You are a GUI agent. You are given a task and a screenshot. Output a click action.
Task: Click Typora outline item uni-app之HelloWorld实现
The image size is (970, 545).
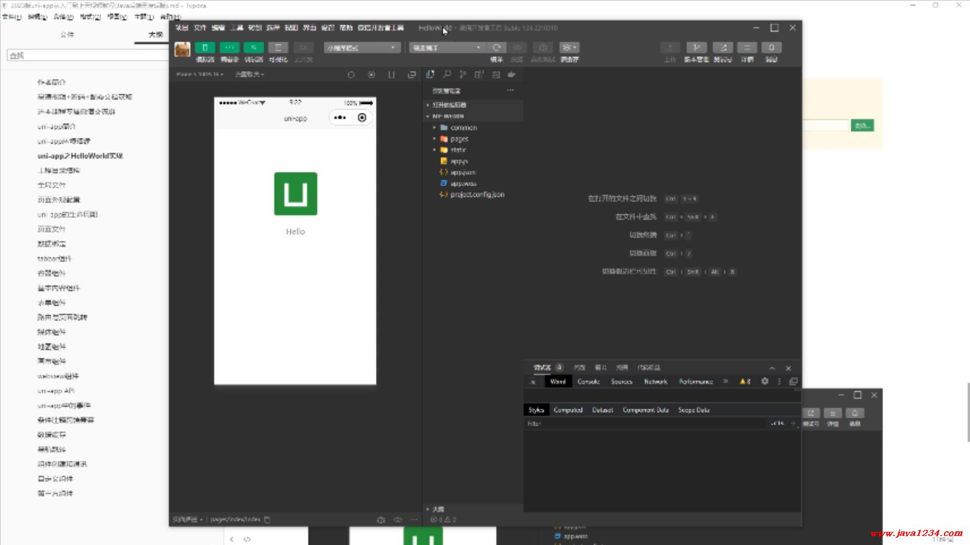(80, 156)
